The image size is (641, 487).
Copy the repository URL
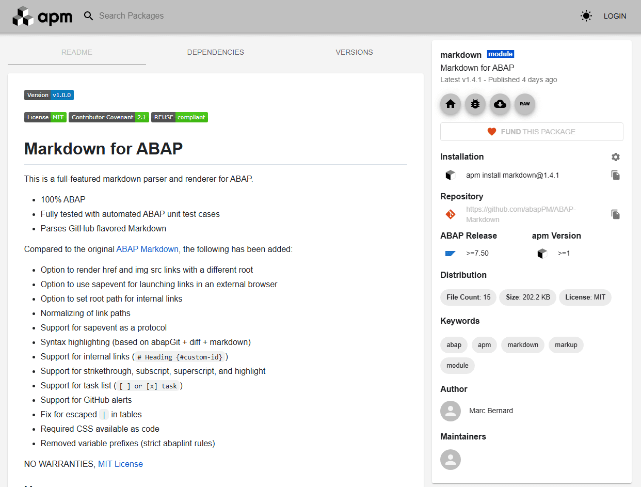coord(616,214)
